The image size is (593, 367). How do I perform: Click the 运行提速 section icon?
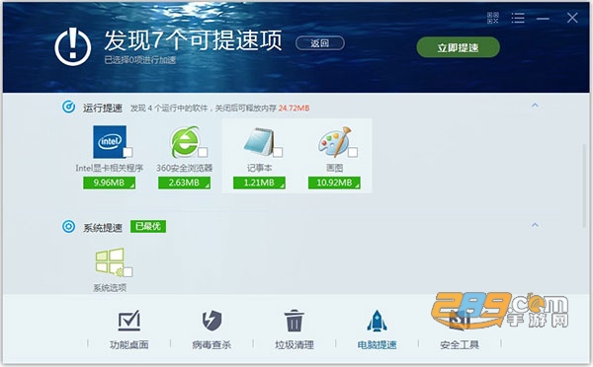[x=68, y=108]
